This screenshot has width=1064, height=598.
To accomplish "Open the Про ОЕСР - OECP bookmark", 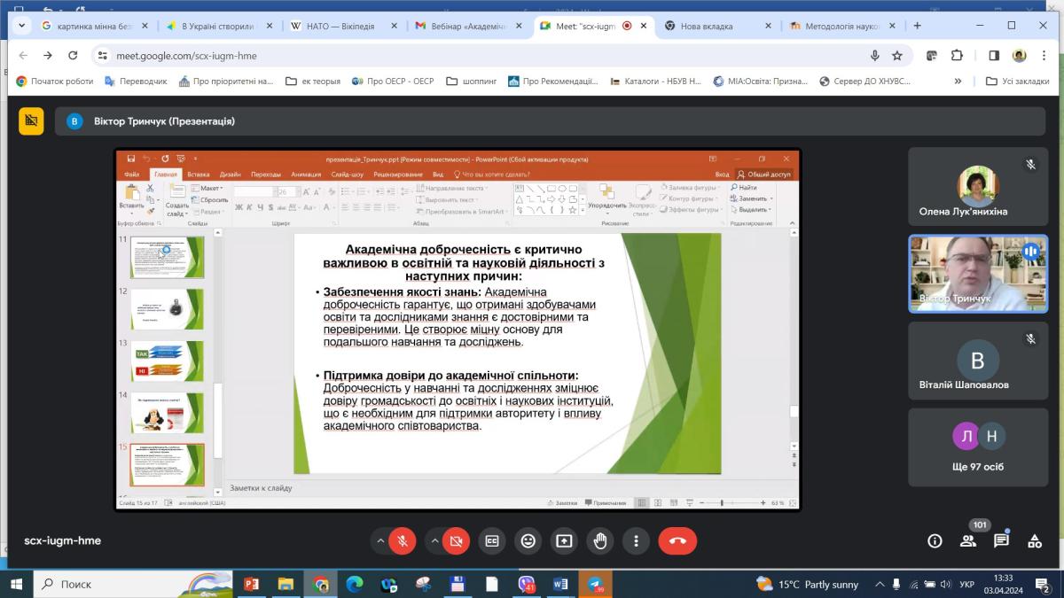I will (x=393, y=82).
